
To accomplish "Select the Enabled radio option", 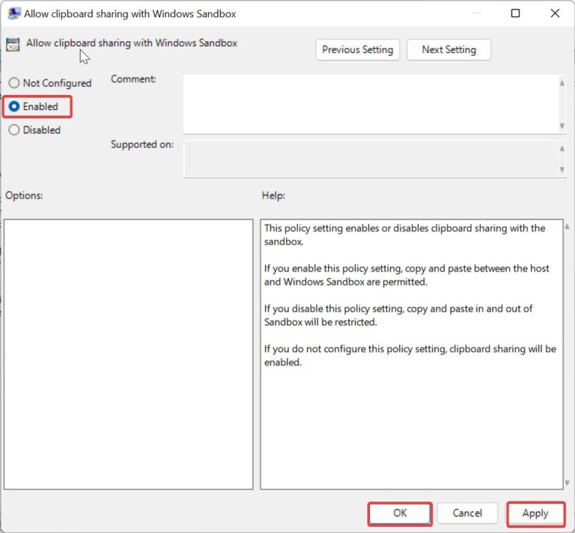I will click(x=34, y=106).
